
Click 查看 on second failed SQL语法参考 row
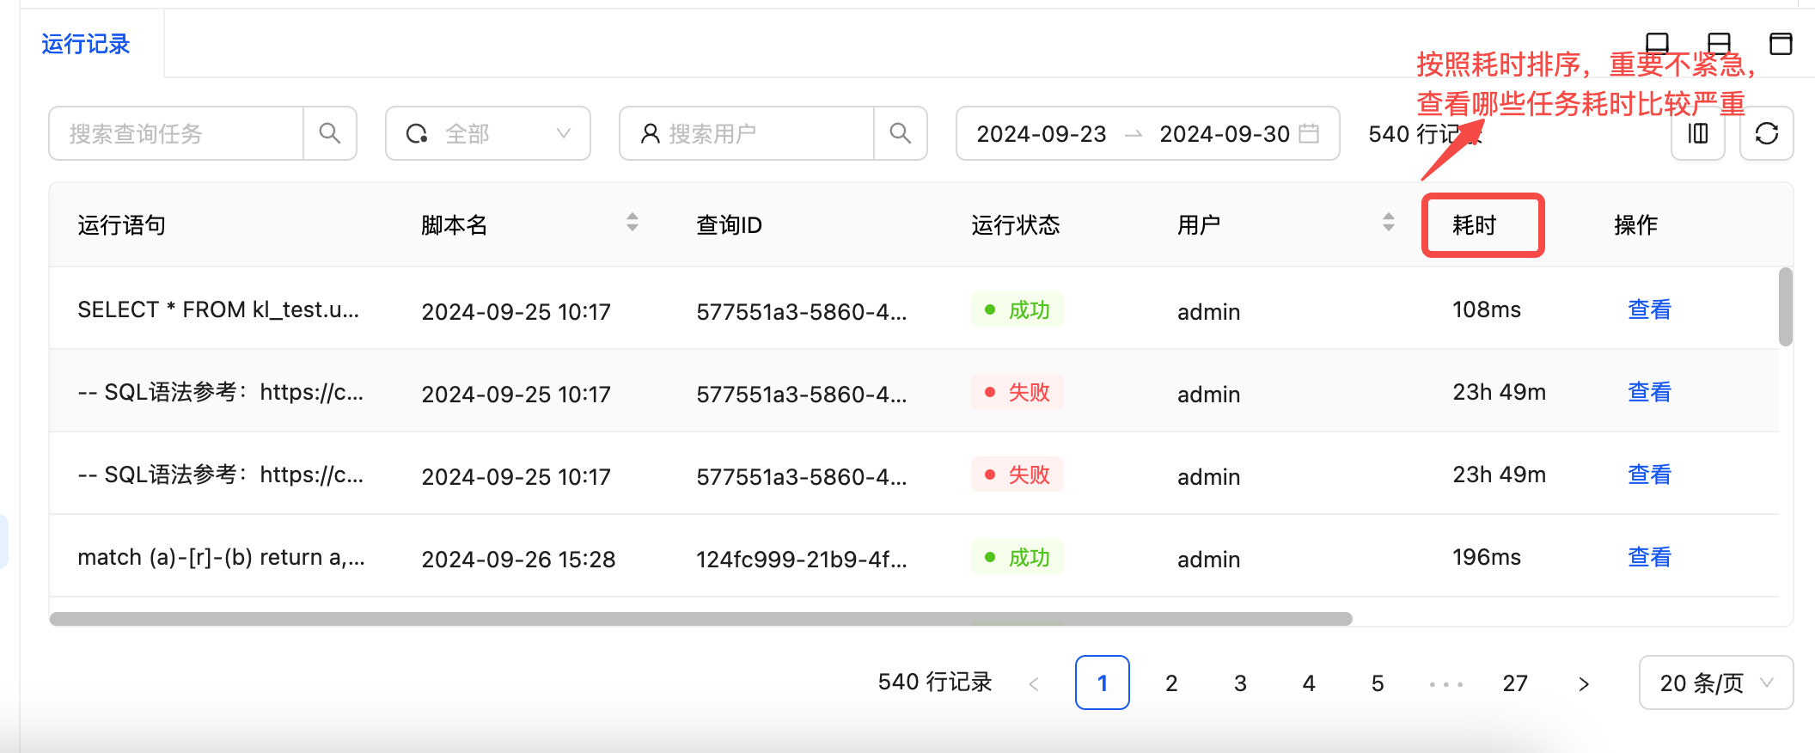[x=1650, y=474]
